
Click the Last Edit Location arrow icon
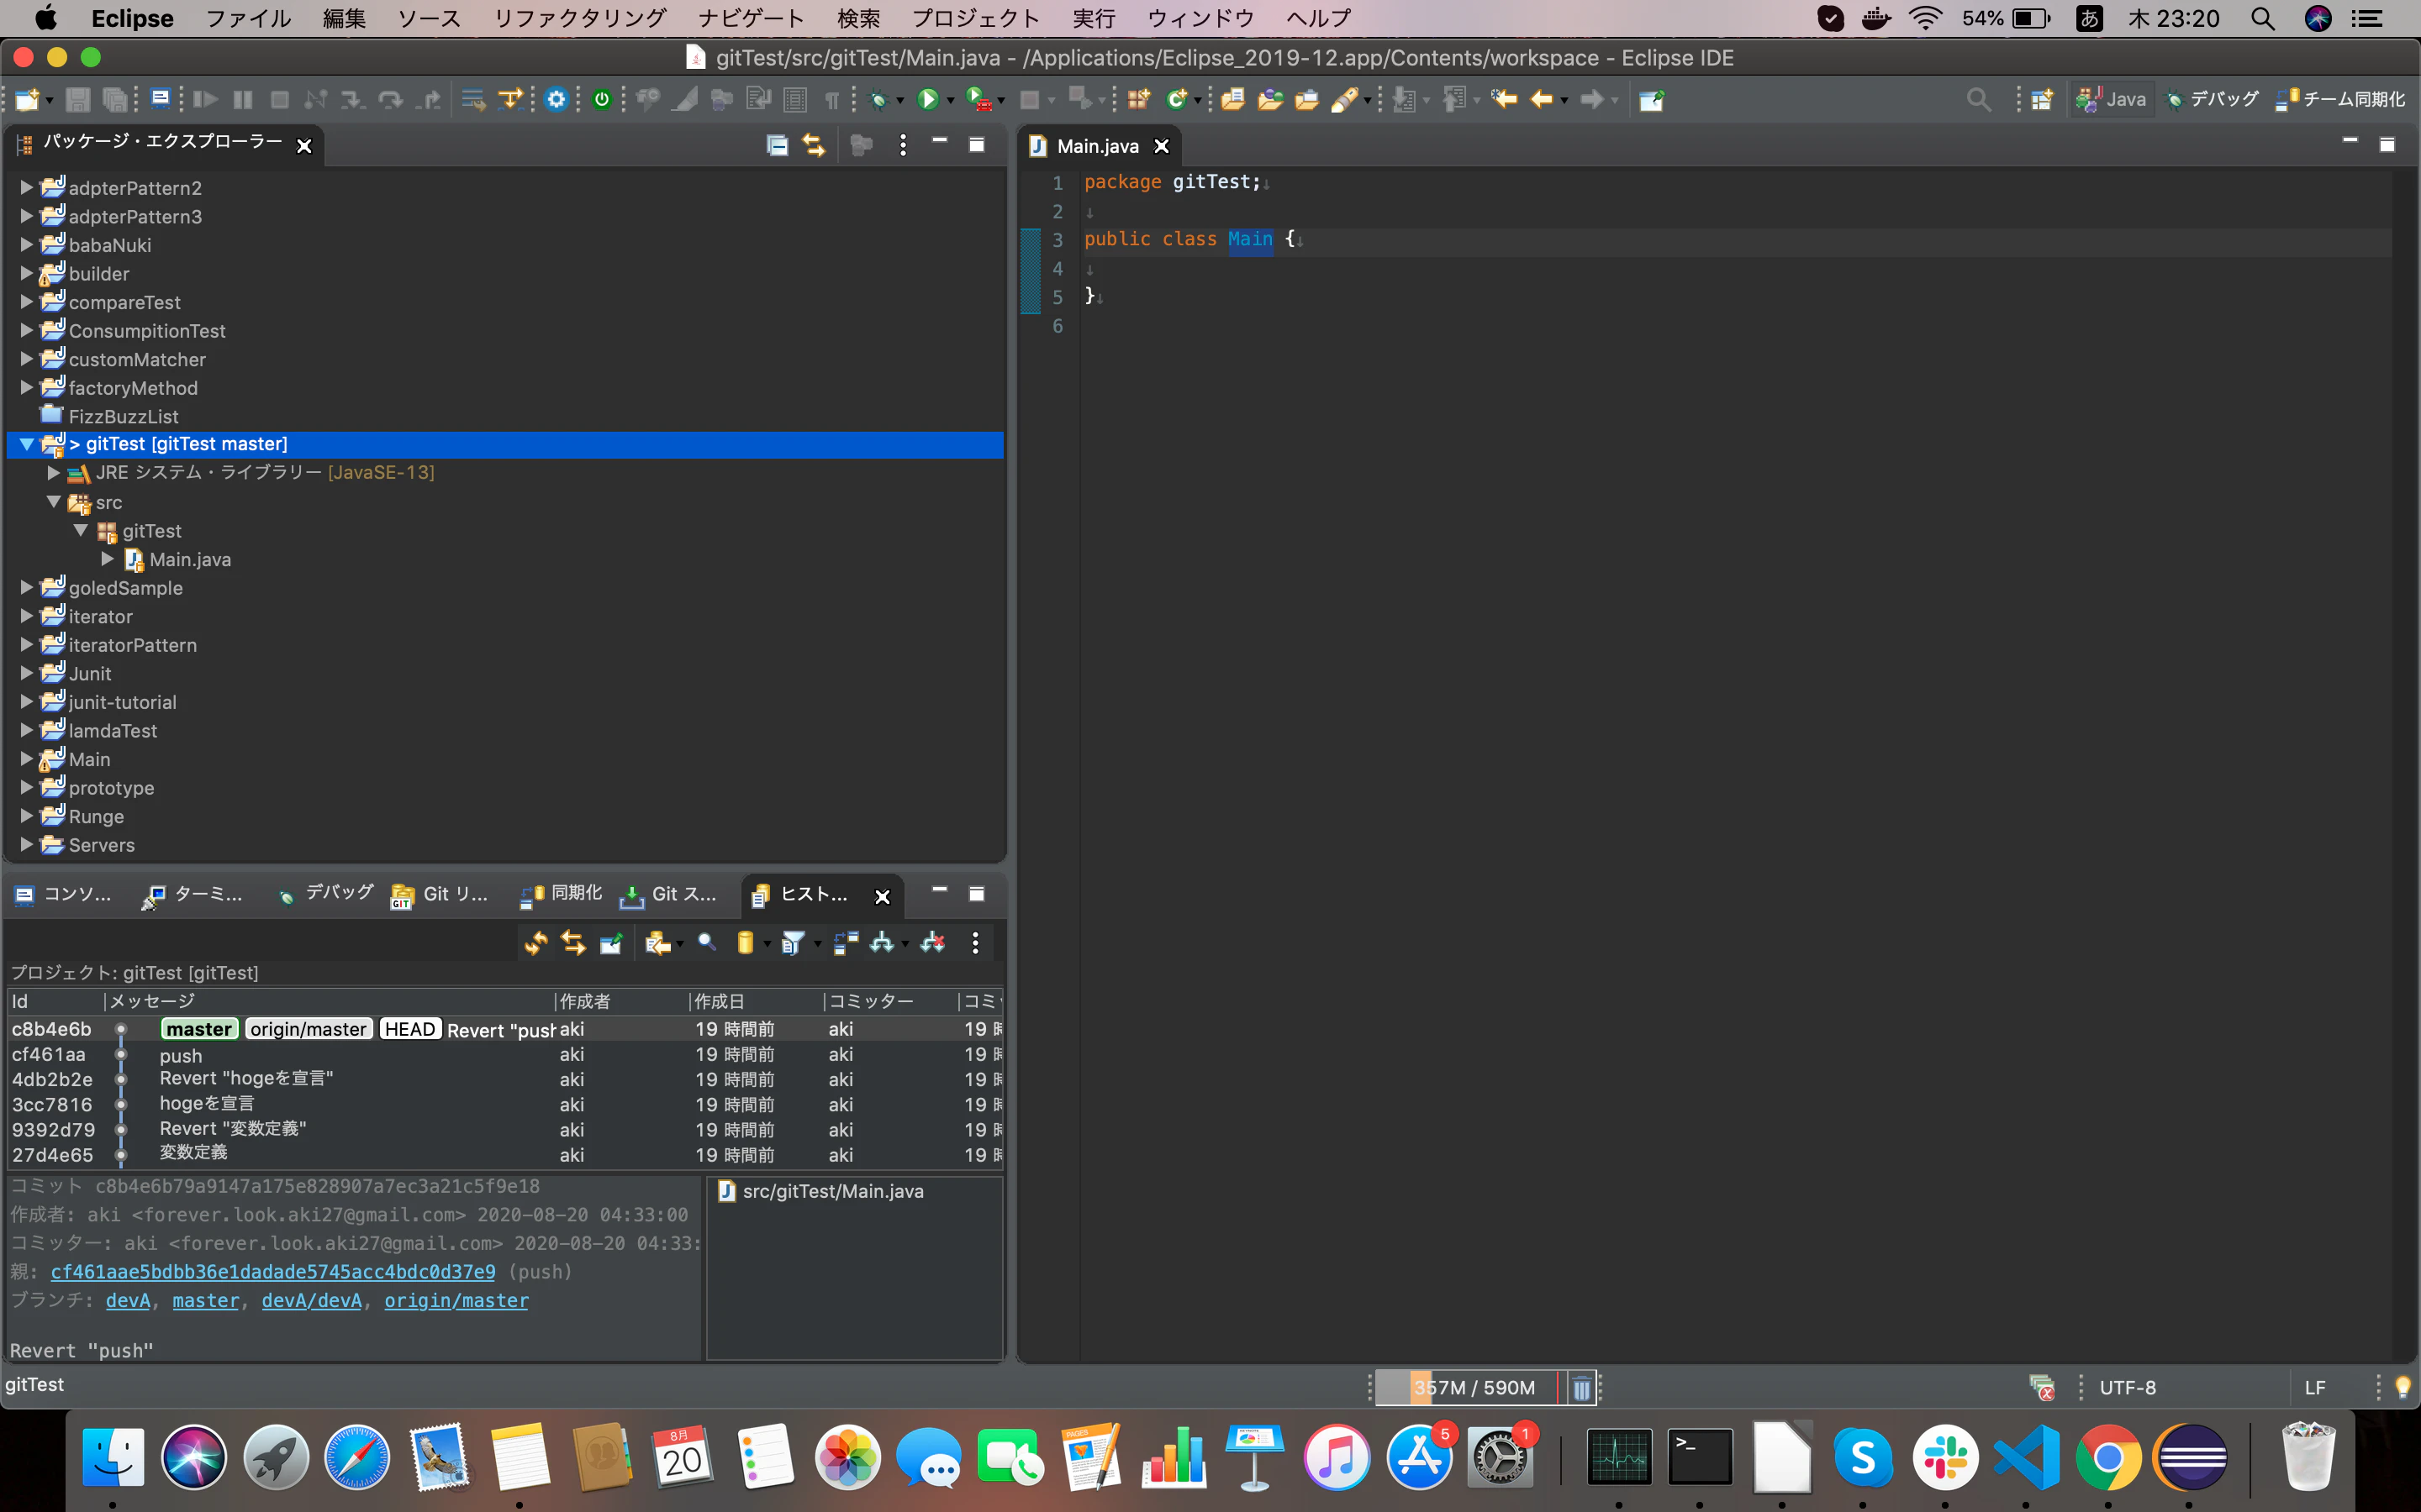[x=1504, y=99]
